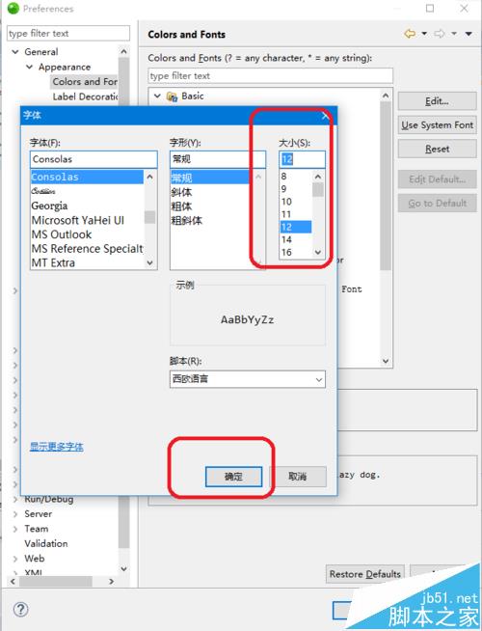Open the forward history dropdown arrow
This screenshot has height=631, width=482.
pos(454,34)
